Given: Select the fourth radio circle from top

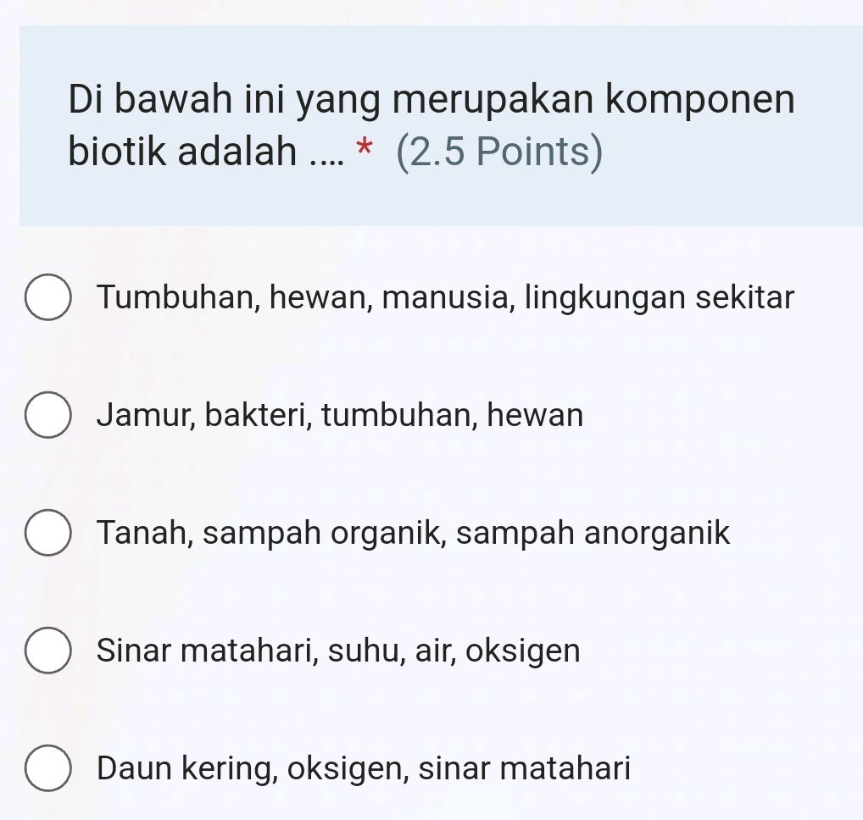Looking at the screenshot, I should click(48, 651).
